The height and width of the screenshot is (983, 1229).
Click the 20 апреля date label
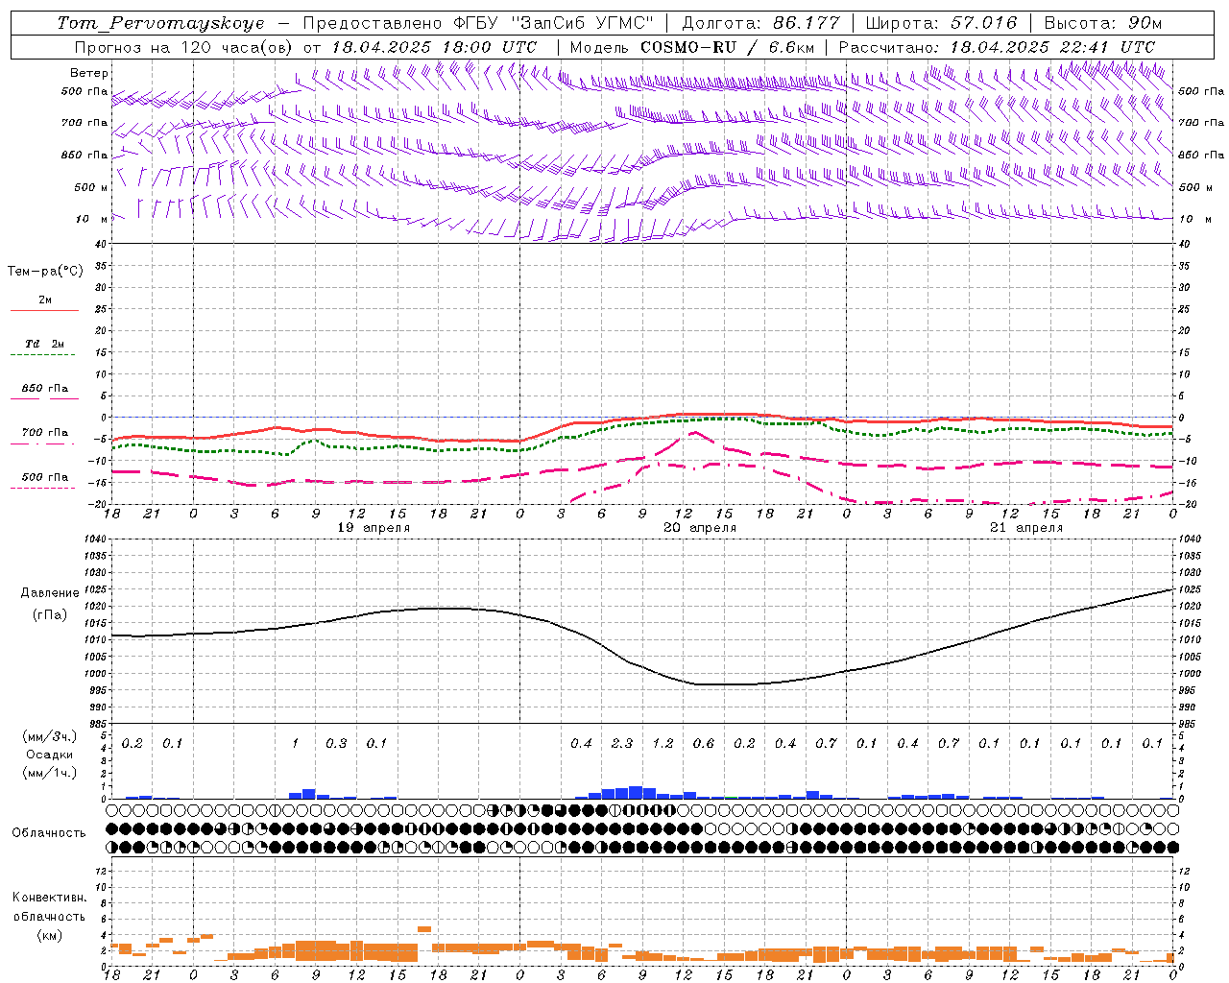(700, 528)
